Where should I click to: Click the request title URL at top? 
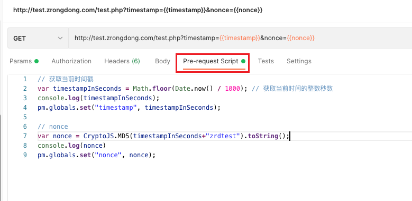[138, 10]
